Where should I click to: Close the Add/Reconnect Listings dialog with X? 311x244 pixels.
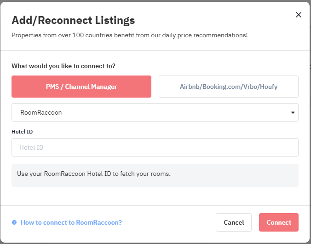point(298,15)
